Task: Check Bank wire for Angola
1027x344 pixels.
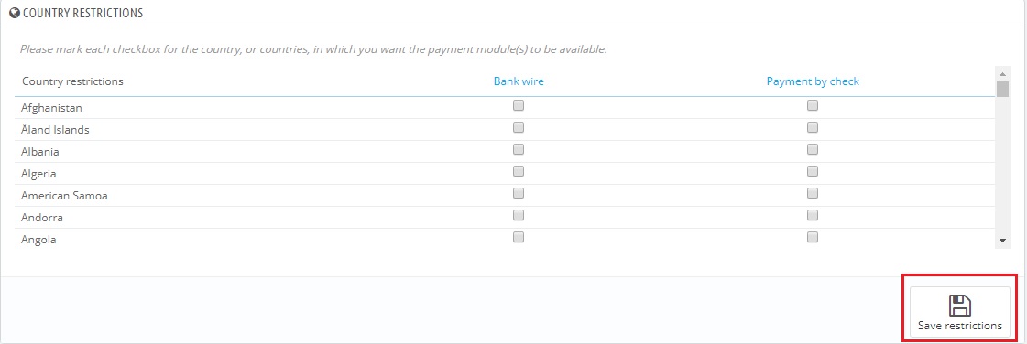Action: 519,237
